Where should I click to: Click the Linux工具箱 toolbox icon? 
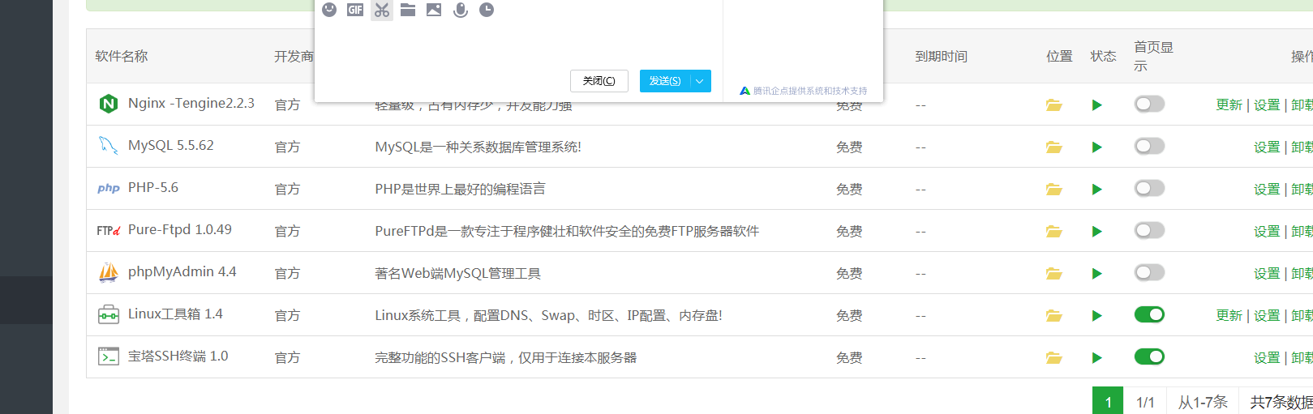pyautogui.click(x=109, y=314)
